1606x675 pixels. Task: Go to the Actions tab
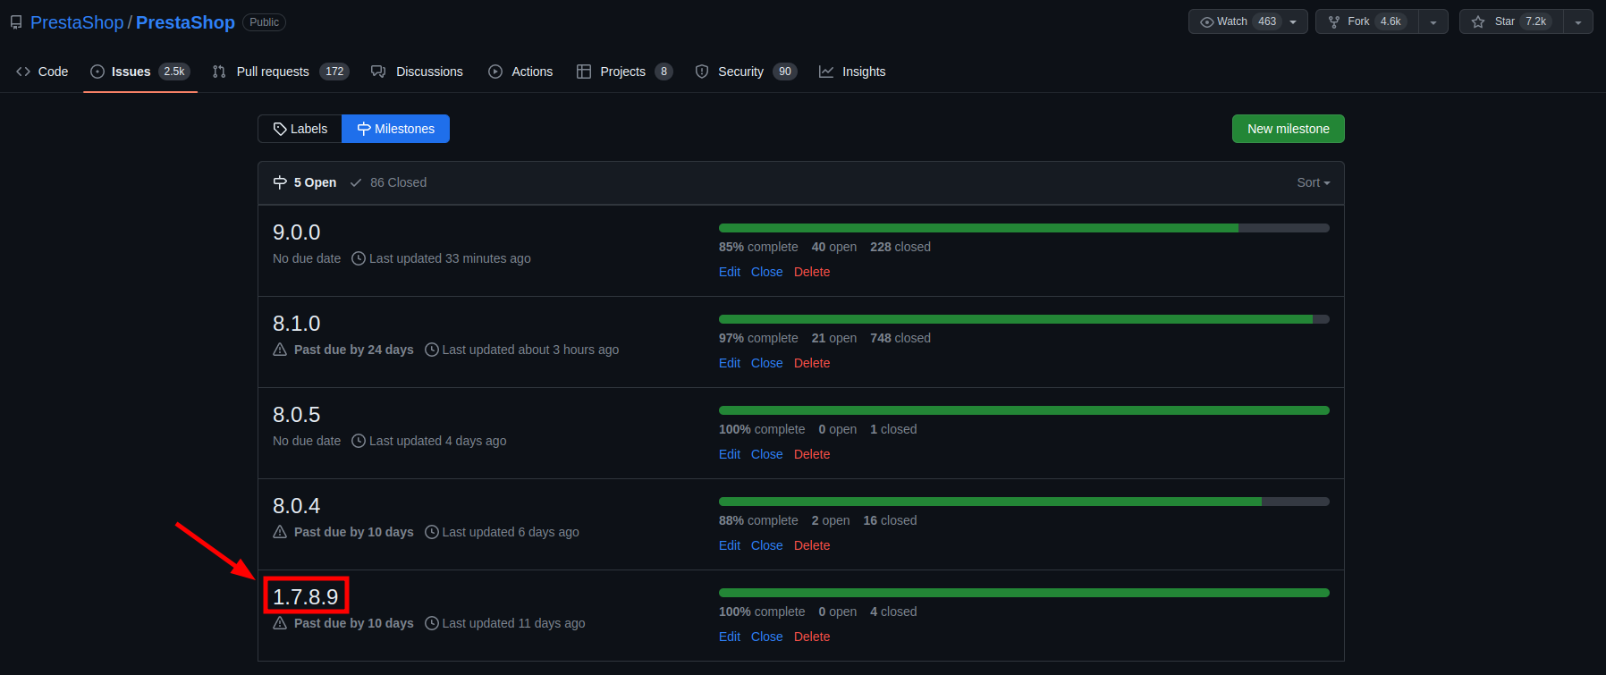pyautogui.click(x=520, y=72)
